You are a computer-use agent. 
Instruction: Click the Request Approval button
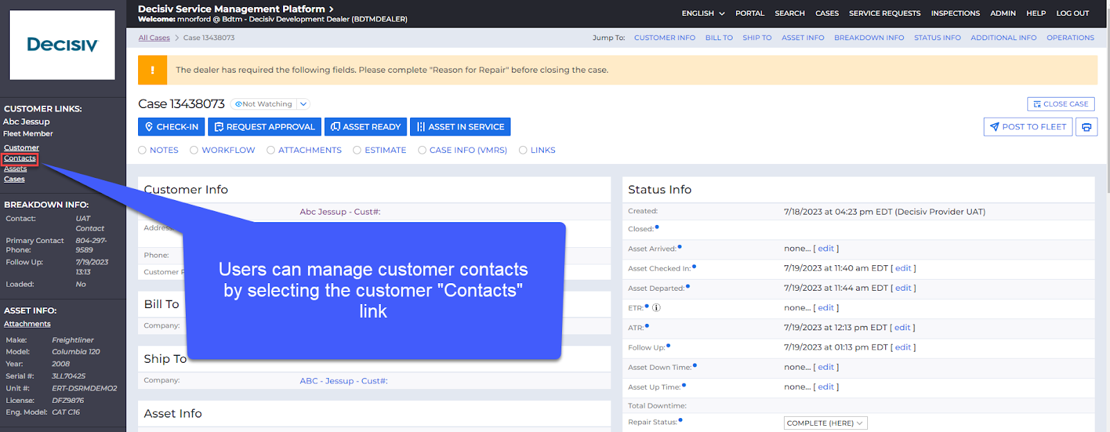264,127
